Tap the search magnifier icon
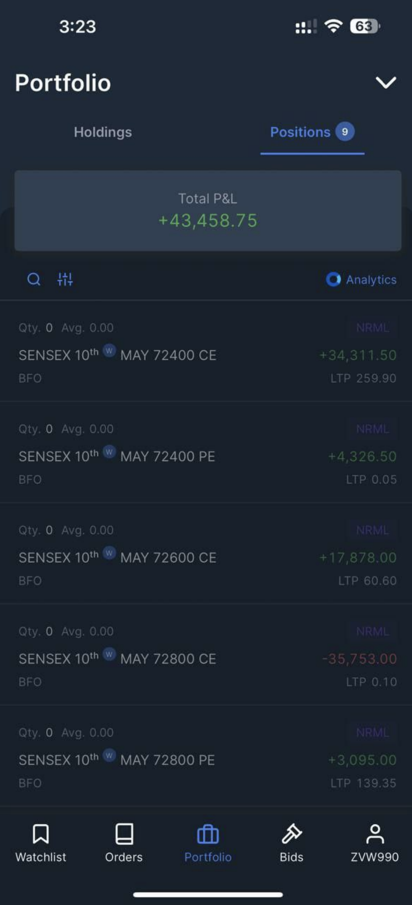 pos(34,279)
